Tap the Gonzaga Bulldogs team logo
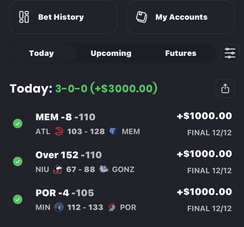Screen dimensions: 244x227 click(103, 169)
